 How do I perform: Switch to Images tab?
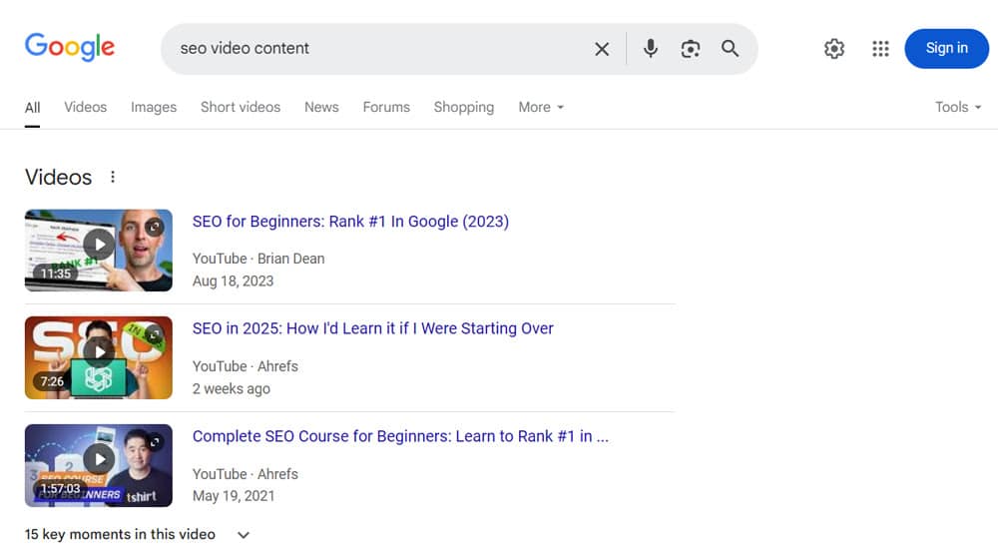(x=154, y=107)
